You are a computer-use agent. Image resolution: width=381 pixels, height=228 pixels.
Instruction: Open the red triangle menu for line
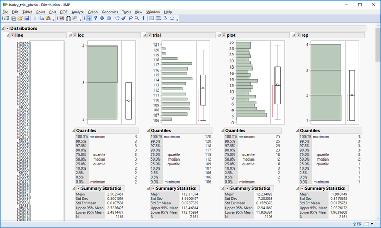point(12,35)
